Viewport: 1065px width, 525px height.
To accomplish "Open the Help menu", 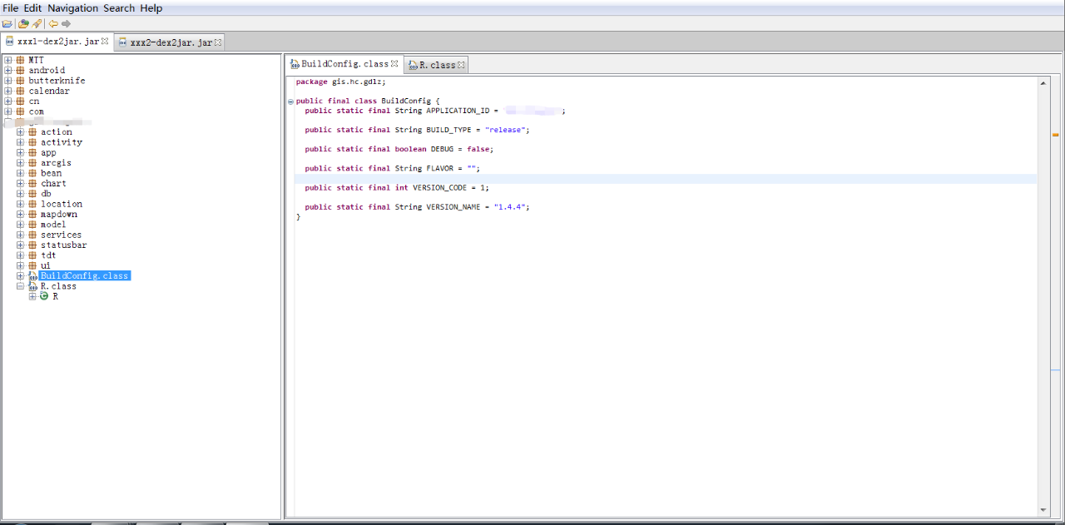I will coord(151,8).
